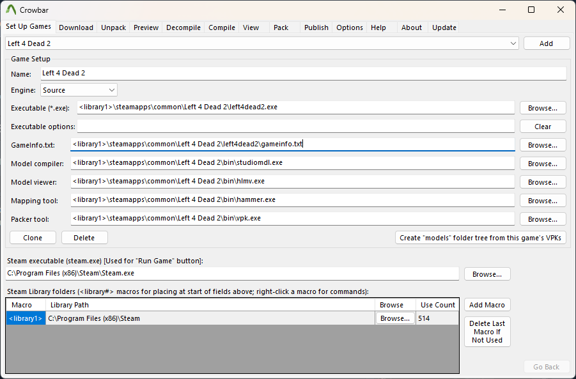Go to the Decompile tab
The height and width of the screenshot is (379, 576).
coord(183,27)
